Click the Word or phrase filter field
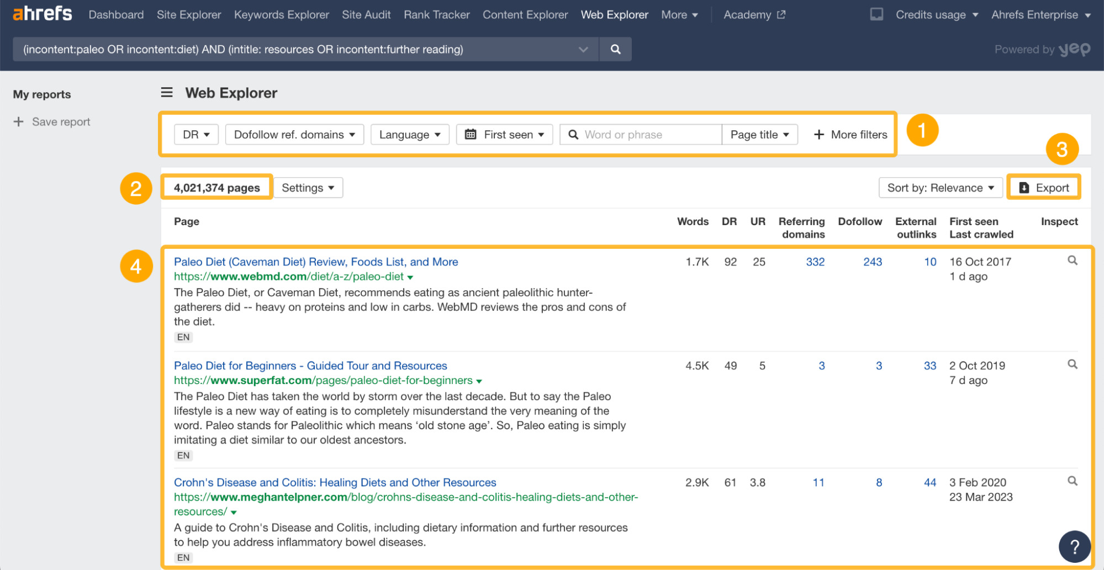 coord(641,134)
